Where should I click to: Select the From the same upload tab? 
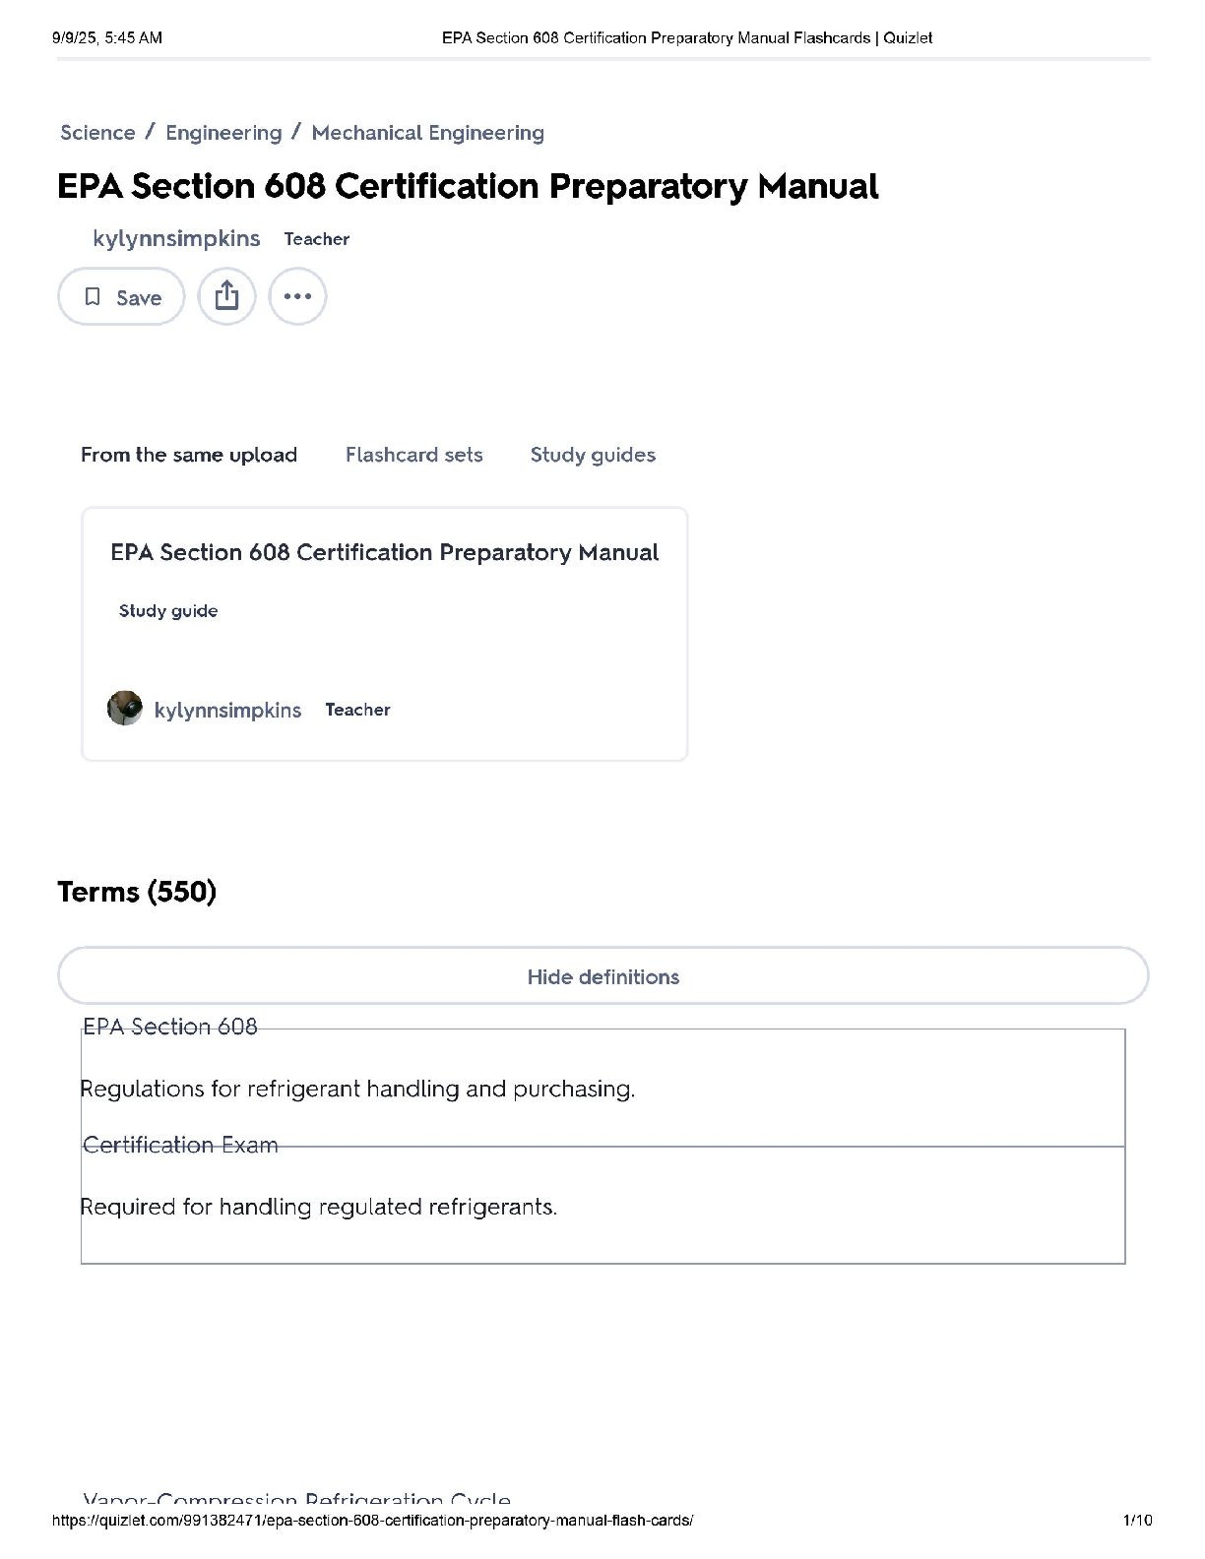(189, 455)
